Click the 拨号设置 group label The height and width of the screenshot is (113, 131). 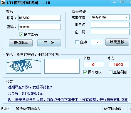[x=79, y=12]
